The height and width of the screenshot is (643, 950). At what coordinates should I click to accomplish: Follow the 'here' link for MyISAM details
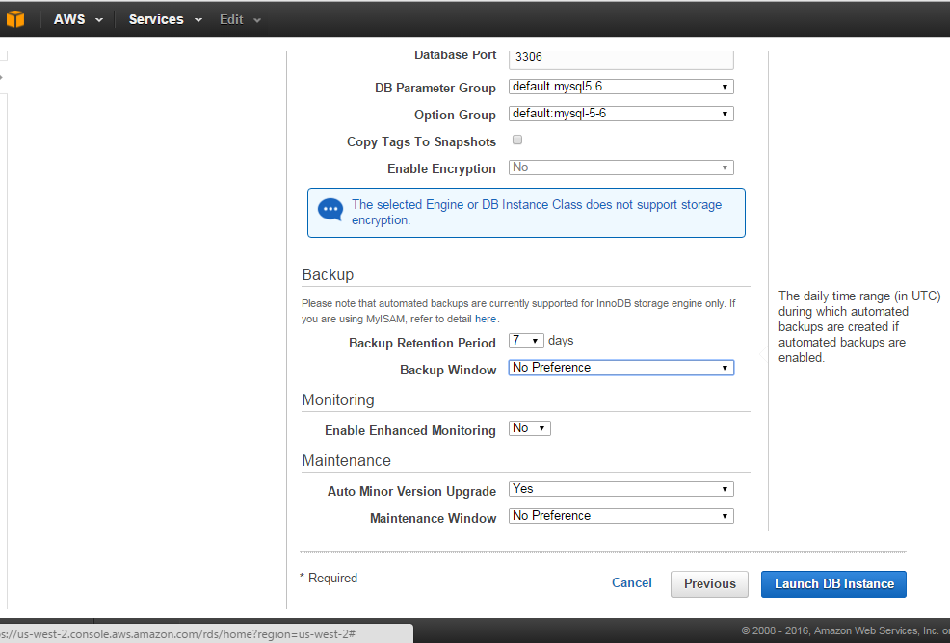point(486,319)
